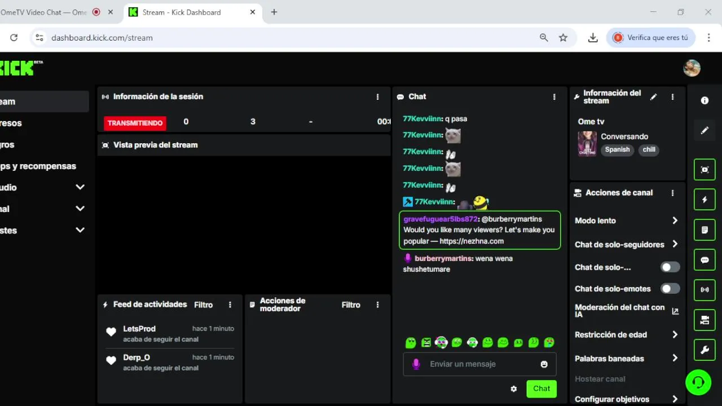Switch to Stream - Kick Dashboard tab
The width and height of the screenshot is (722, 406).
coord(192,12)
